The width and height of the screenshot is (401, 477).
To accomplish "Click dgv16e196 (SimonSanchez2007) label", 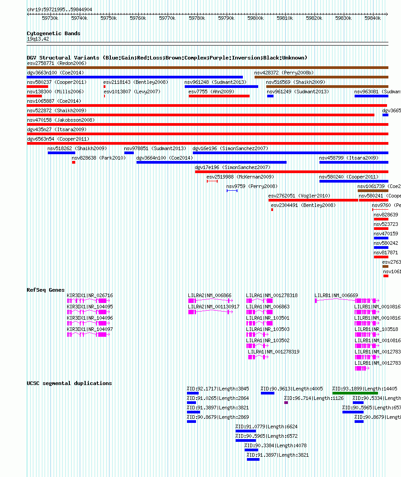I will 230,148.
